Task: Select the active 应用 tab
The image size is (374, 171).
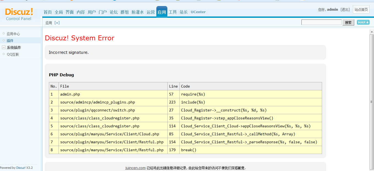Action: 162,12
